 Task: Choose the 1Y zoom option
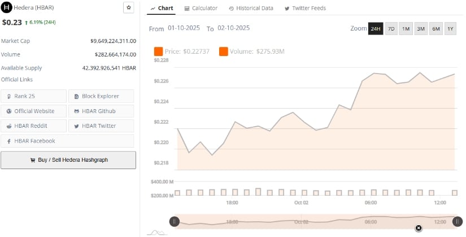(450, 29)
